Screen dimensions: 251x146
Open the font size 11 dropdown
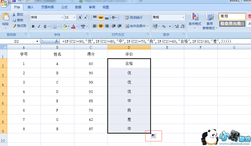coord(74,17)
